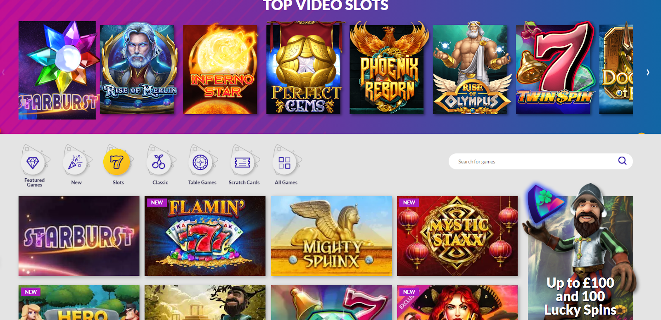Image resolution: width=661 pixels, height=320 pixels.
Task: Click the Featured Games label
Action: tap(34, 182)
